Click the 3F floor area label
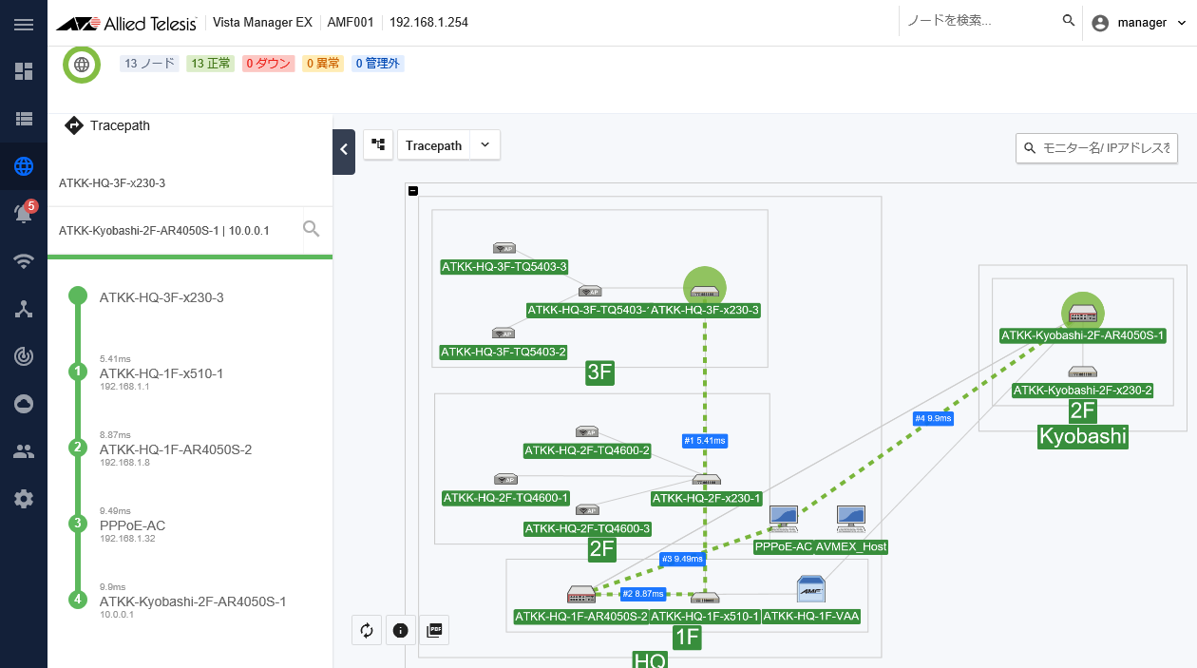This screenshot has width=1197, height=668. coord(600,372)
